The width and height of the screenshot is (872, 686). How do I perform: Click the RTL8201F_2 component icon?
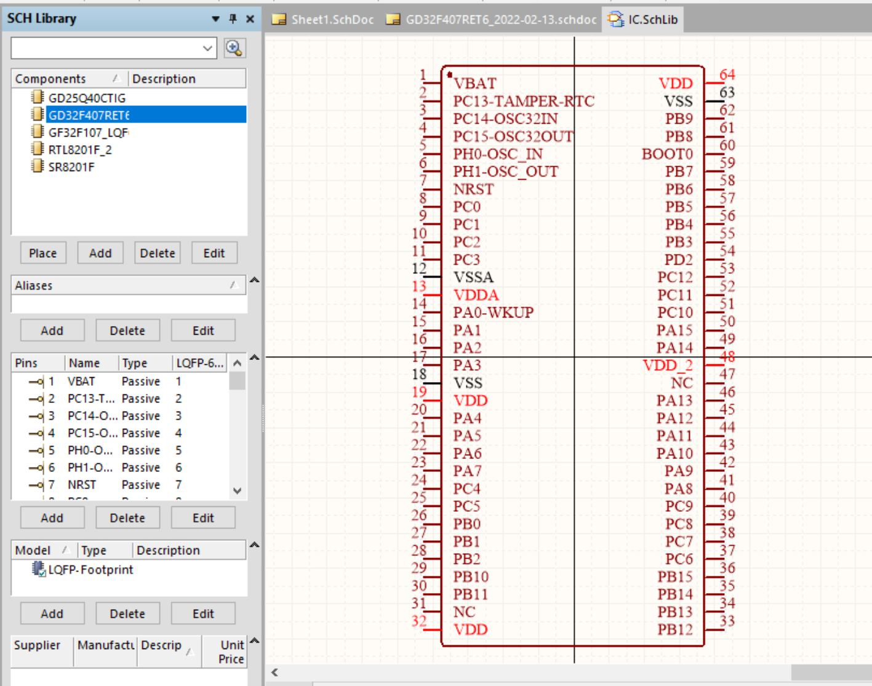pyautogui.click(x=38, y=149)
